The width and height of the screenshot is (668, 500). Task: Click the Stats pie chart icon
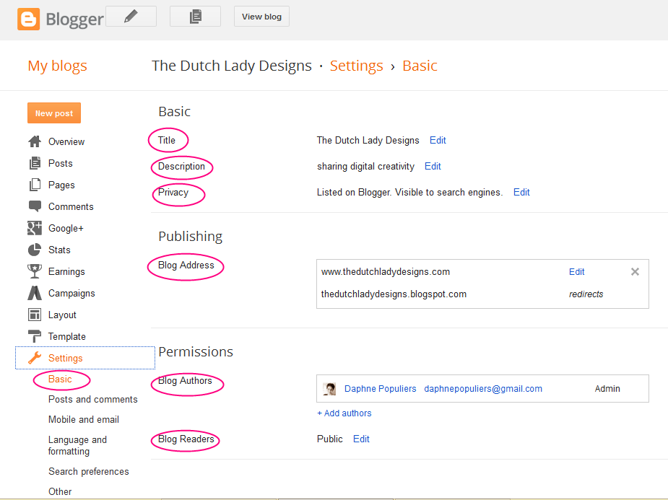pos(35,250)
